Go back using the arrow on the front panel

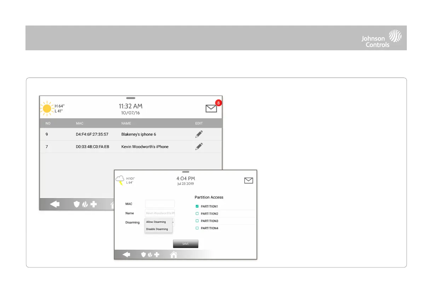(x=126, y=254)
